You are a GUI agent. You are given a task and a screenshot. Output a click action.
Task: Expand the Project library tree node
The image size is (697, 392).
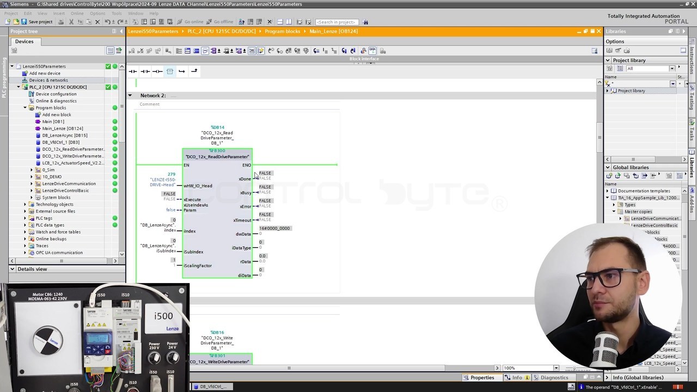coord(608,91)
